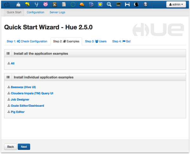Open the admin user dropdown

[176, 4]
